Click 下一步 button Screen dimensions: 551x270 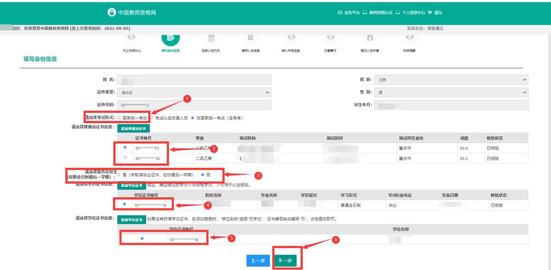tap(285, 261)
